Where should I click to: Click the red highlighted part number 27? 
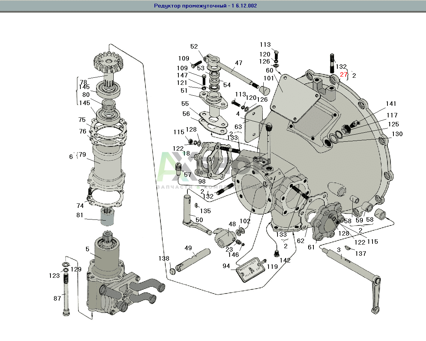click(344, 74)
